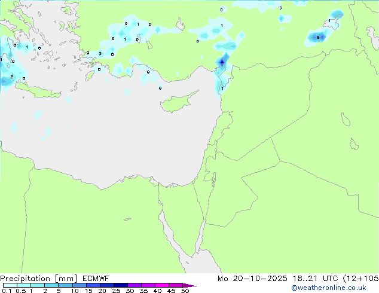Click the "Precipitation [mm]" title text
The height and width of the screenshot is (293, 379).
point(38,279)
